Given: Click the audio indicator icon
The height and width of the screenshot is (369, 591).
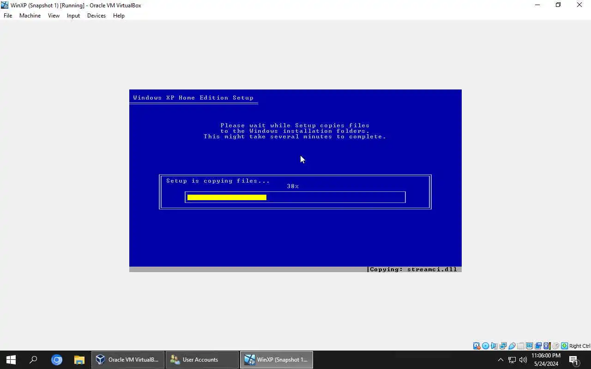Looking at the screenshot, I should [x=494, y=346].
